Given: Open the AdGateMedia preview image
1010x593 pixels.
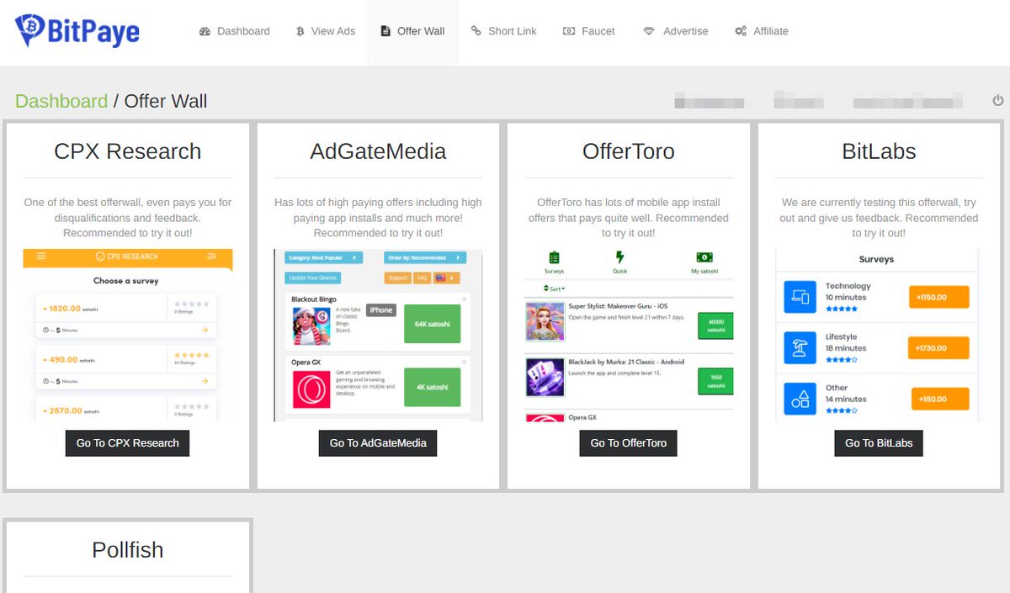Looking at the screenshot, I should pos(378,335).
